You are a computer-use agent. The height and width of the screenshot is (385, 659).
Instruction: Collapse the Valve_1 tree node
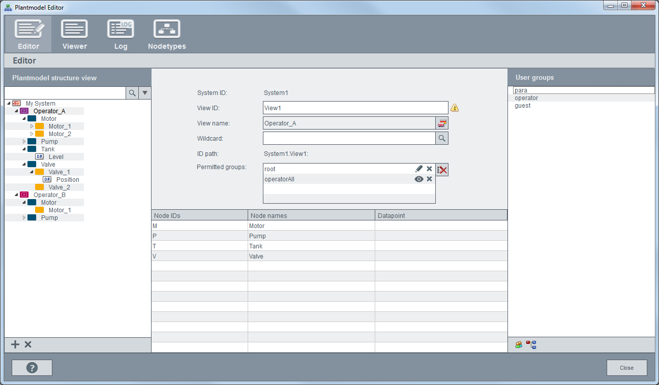point(32,172)
